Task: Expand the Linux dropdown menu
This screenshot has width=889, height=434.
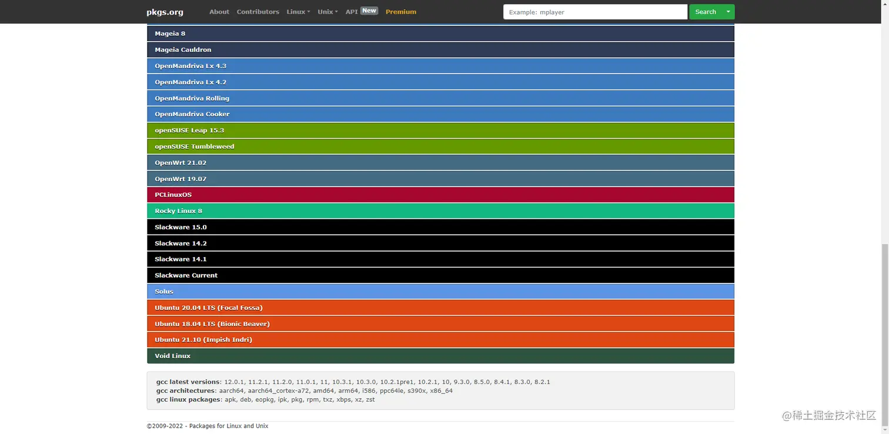Action: [x=298, y=12]
